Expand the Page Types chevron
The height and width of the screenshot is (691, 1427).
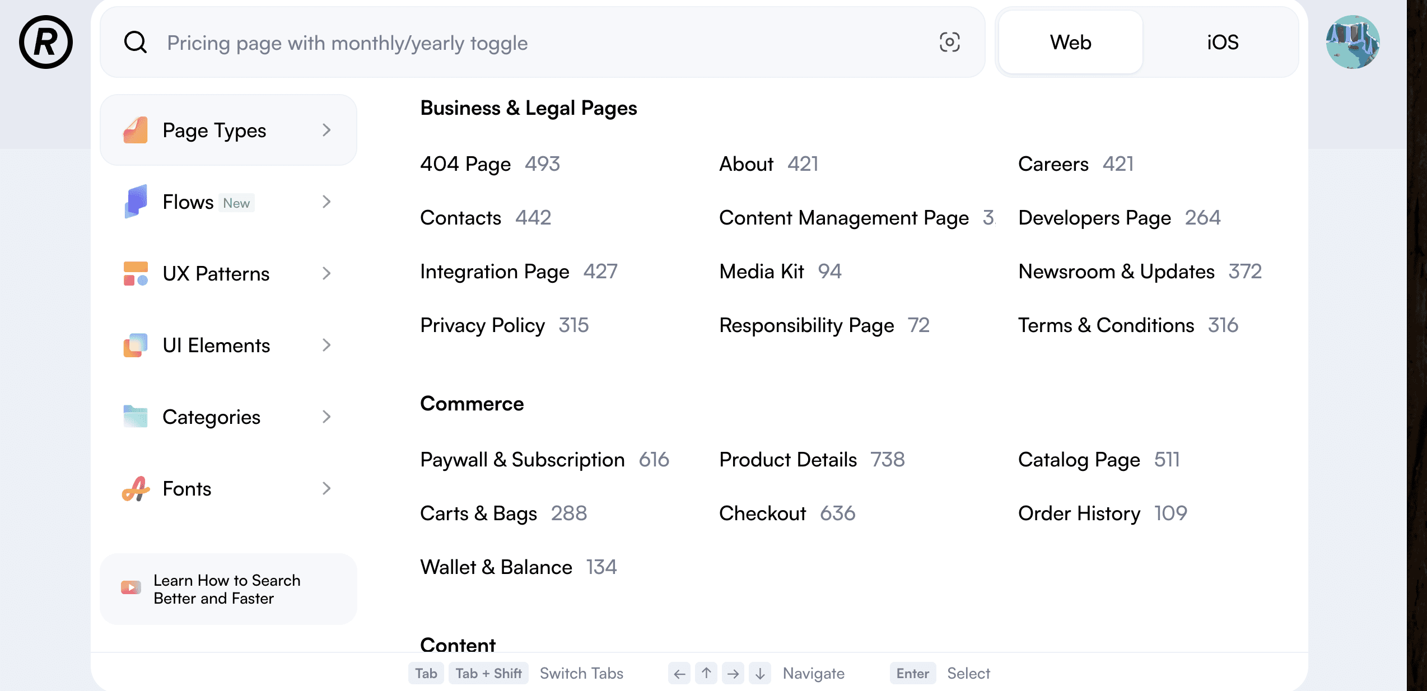327,130
